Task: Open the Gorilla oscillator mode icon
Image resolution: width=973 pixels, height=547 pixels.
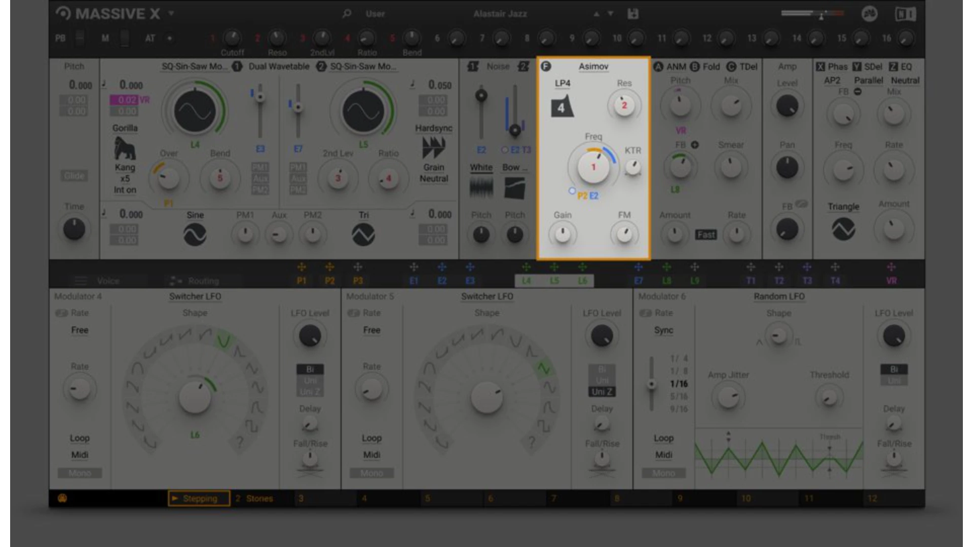Action: 125,148
